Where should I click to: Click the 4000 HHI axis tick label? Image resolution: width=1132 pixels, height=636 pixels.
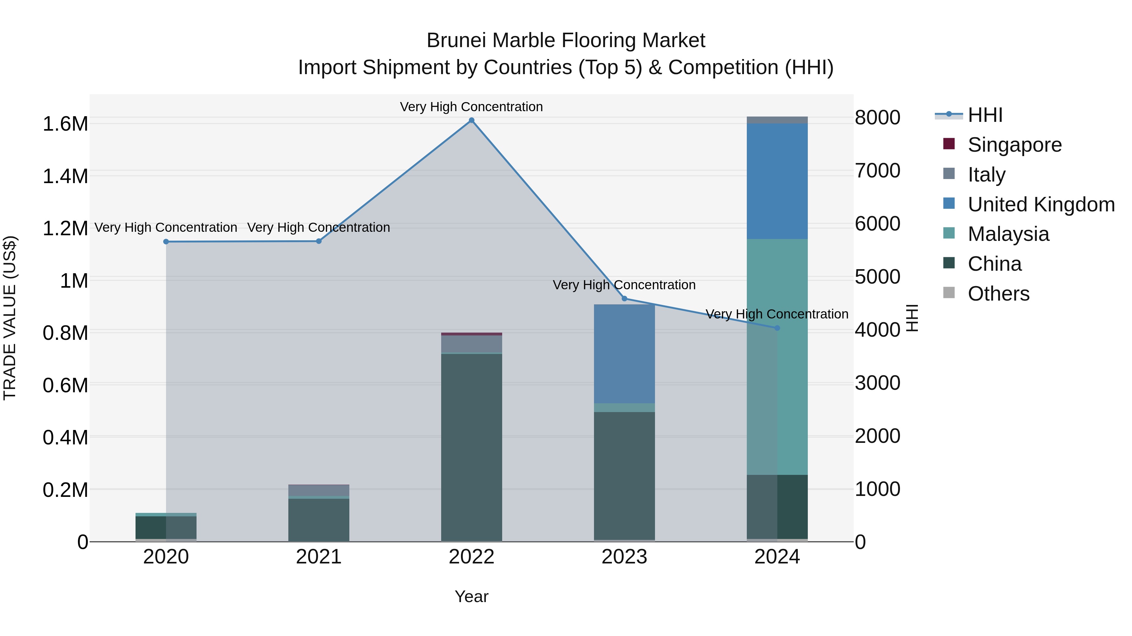[x=878, y=330]
